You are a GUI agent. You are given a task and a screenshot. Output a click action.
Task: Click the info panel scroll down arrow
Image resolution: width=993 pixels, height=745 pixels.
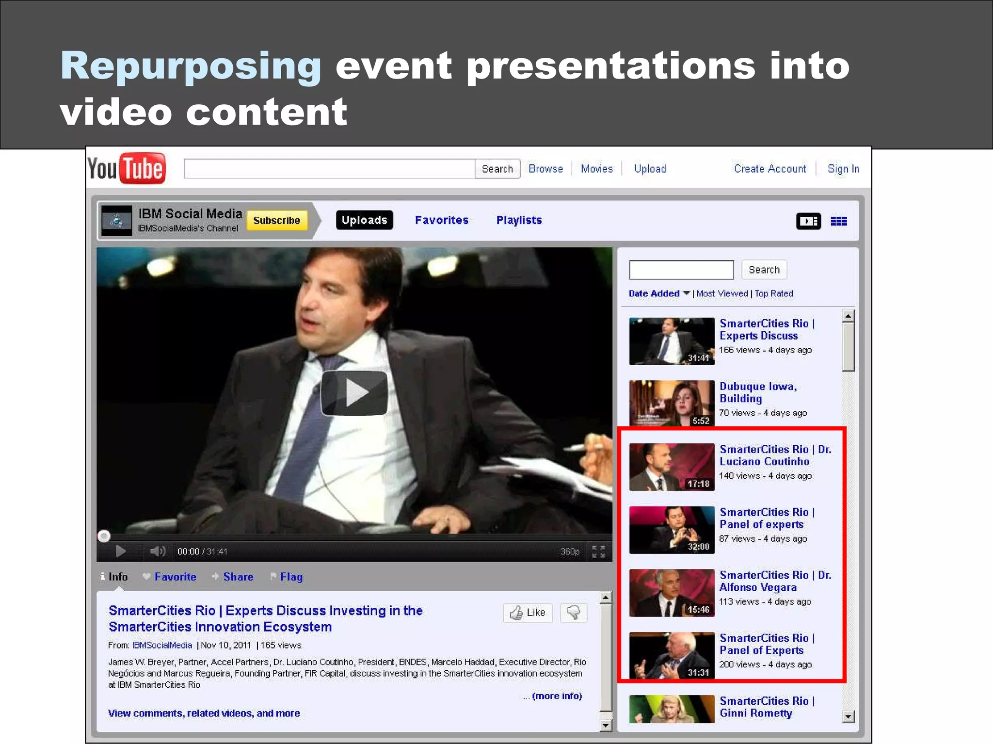pyautogui.click(x=605, y=726)
